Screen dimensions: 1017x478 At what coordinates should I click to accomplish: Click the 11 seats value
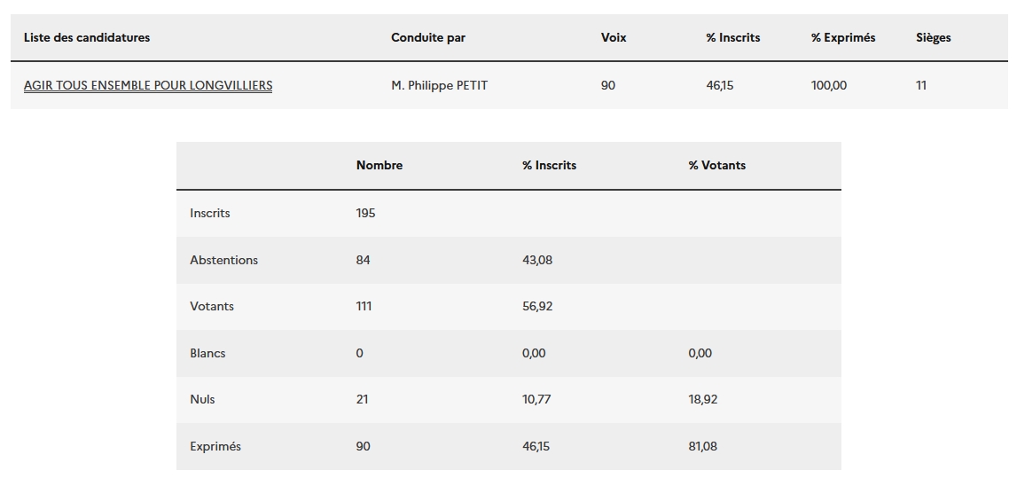coord(921,86)
